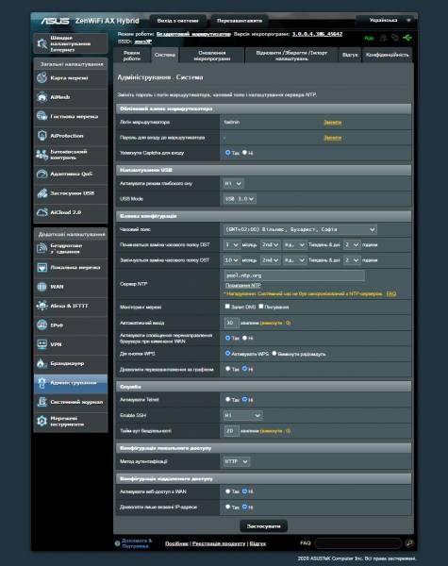This screenshot has height=566, width=448.
Task: Click the 'Вихід з системи' logout button
Action: (177, 21)
